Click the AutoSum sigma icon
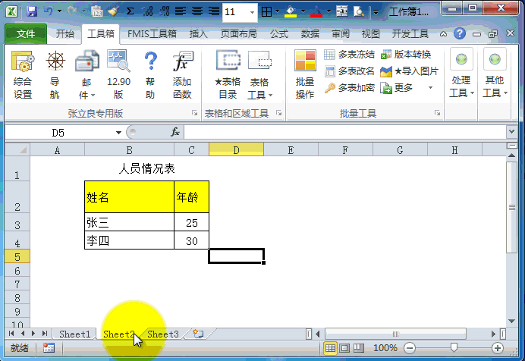This screenshot has height=361, width=525. pyautogui.click(x=130, y=12)
